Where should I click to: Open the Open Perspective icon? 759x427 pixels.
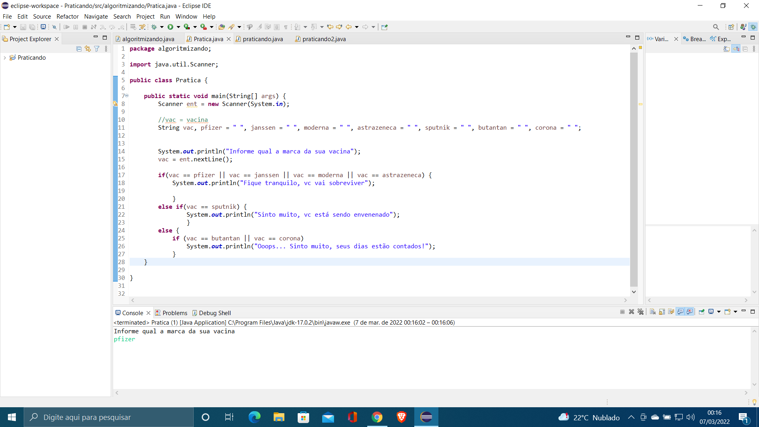tap(731, 27)
